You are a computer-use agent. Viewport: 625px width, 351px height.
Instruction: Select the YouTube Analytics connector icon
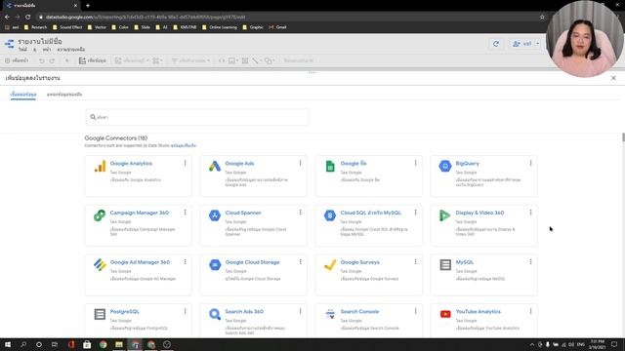point(445,314)
